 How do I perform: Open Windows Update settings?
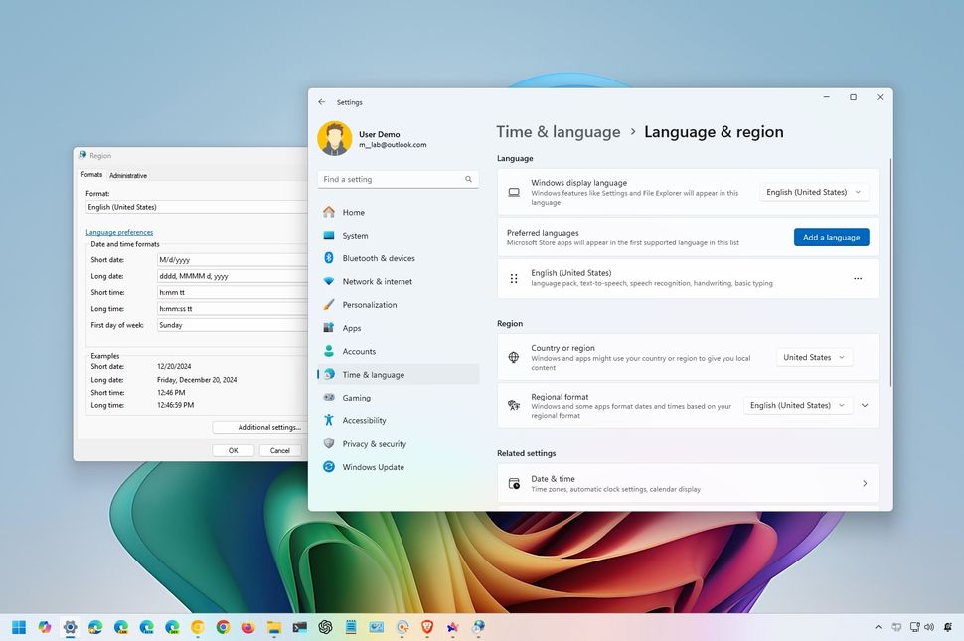374,467
